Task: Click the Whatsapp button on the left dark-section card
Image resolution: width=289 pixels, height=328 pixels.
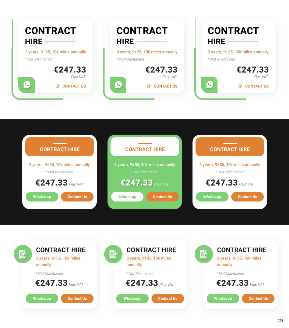Action: pos(42,197)
